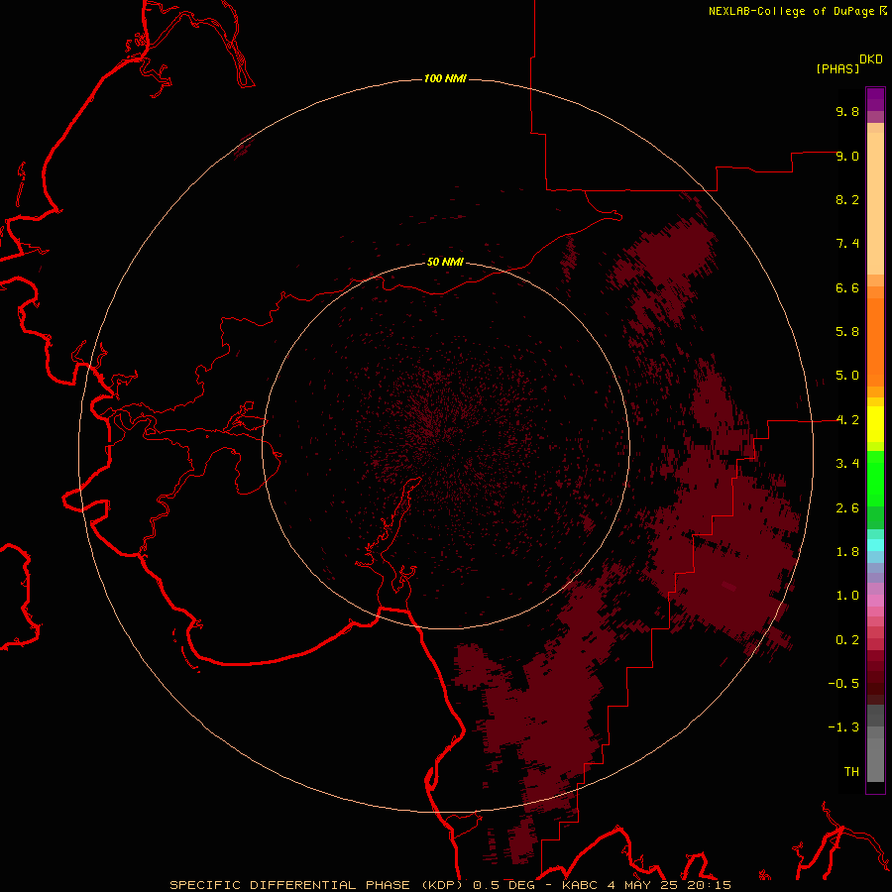Pick the purple band atop the color bar
Viewport: 892px width, 892px height.
(x=875, y=99)
